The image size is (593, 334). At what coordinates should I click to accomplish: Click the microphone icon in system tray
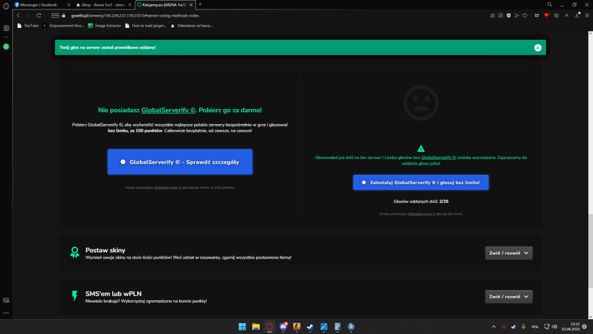[524, 326]
